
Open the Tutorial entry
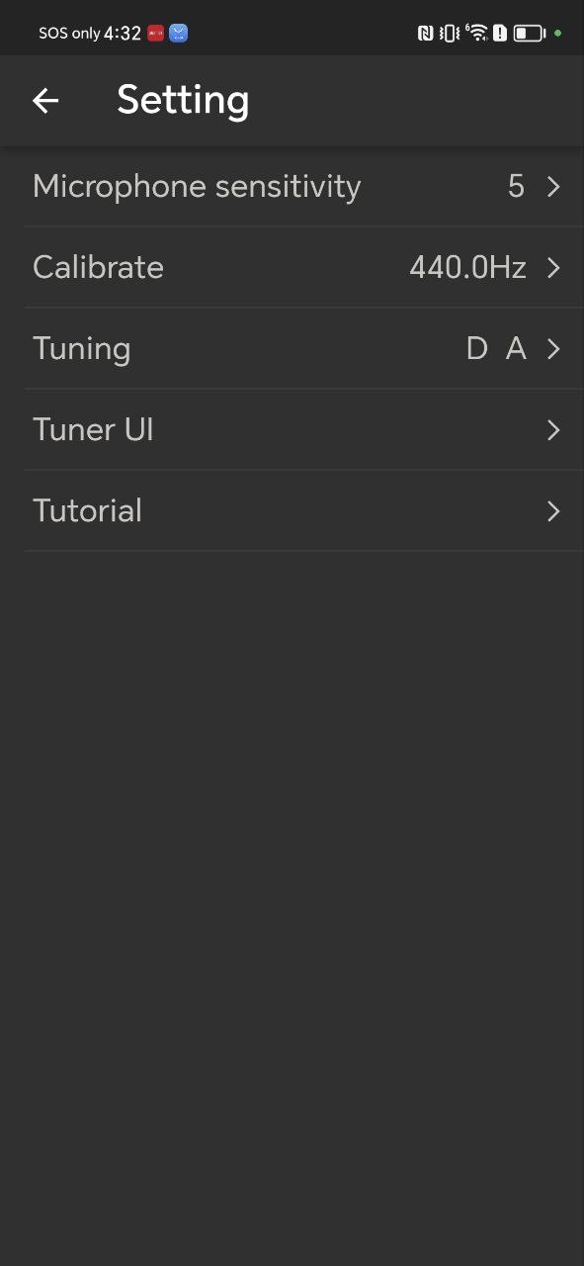point(303,511)
